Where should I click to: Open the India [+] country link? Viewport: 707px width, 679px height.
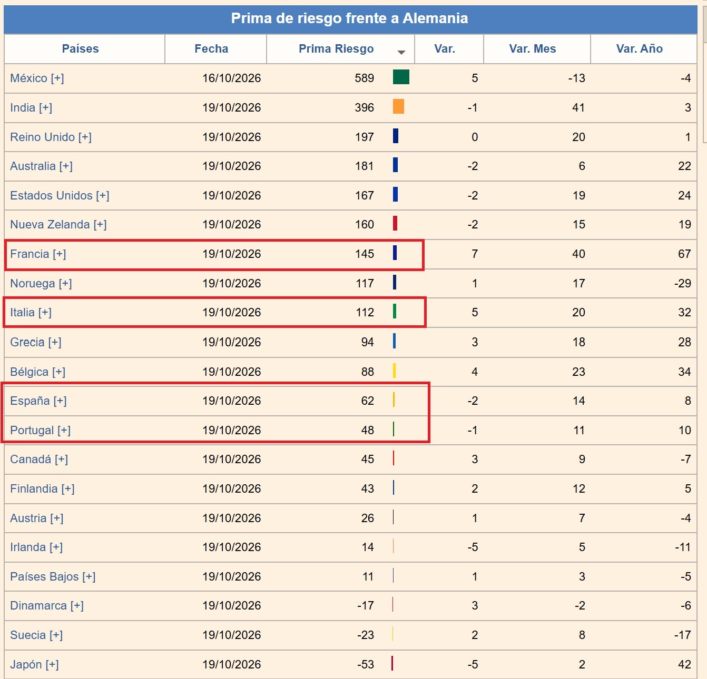(31, 108)
